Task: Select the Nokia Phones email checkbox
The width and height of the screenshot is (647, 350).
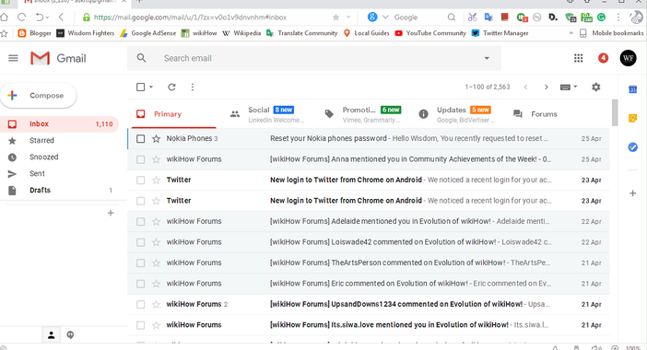Action: pyautogui.click(x=141, y=138)
